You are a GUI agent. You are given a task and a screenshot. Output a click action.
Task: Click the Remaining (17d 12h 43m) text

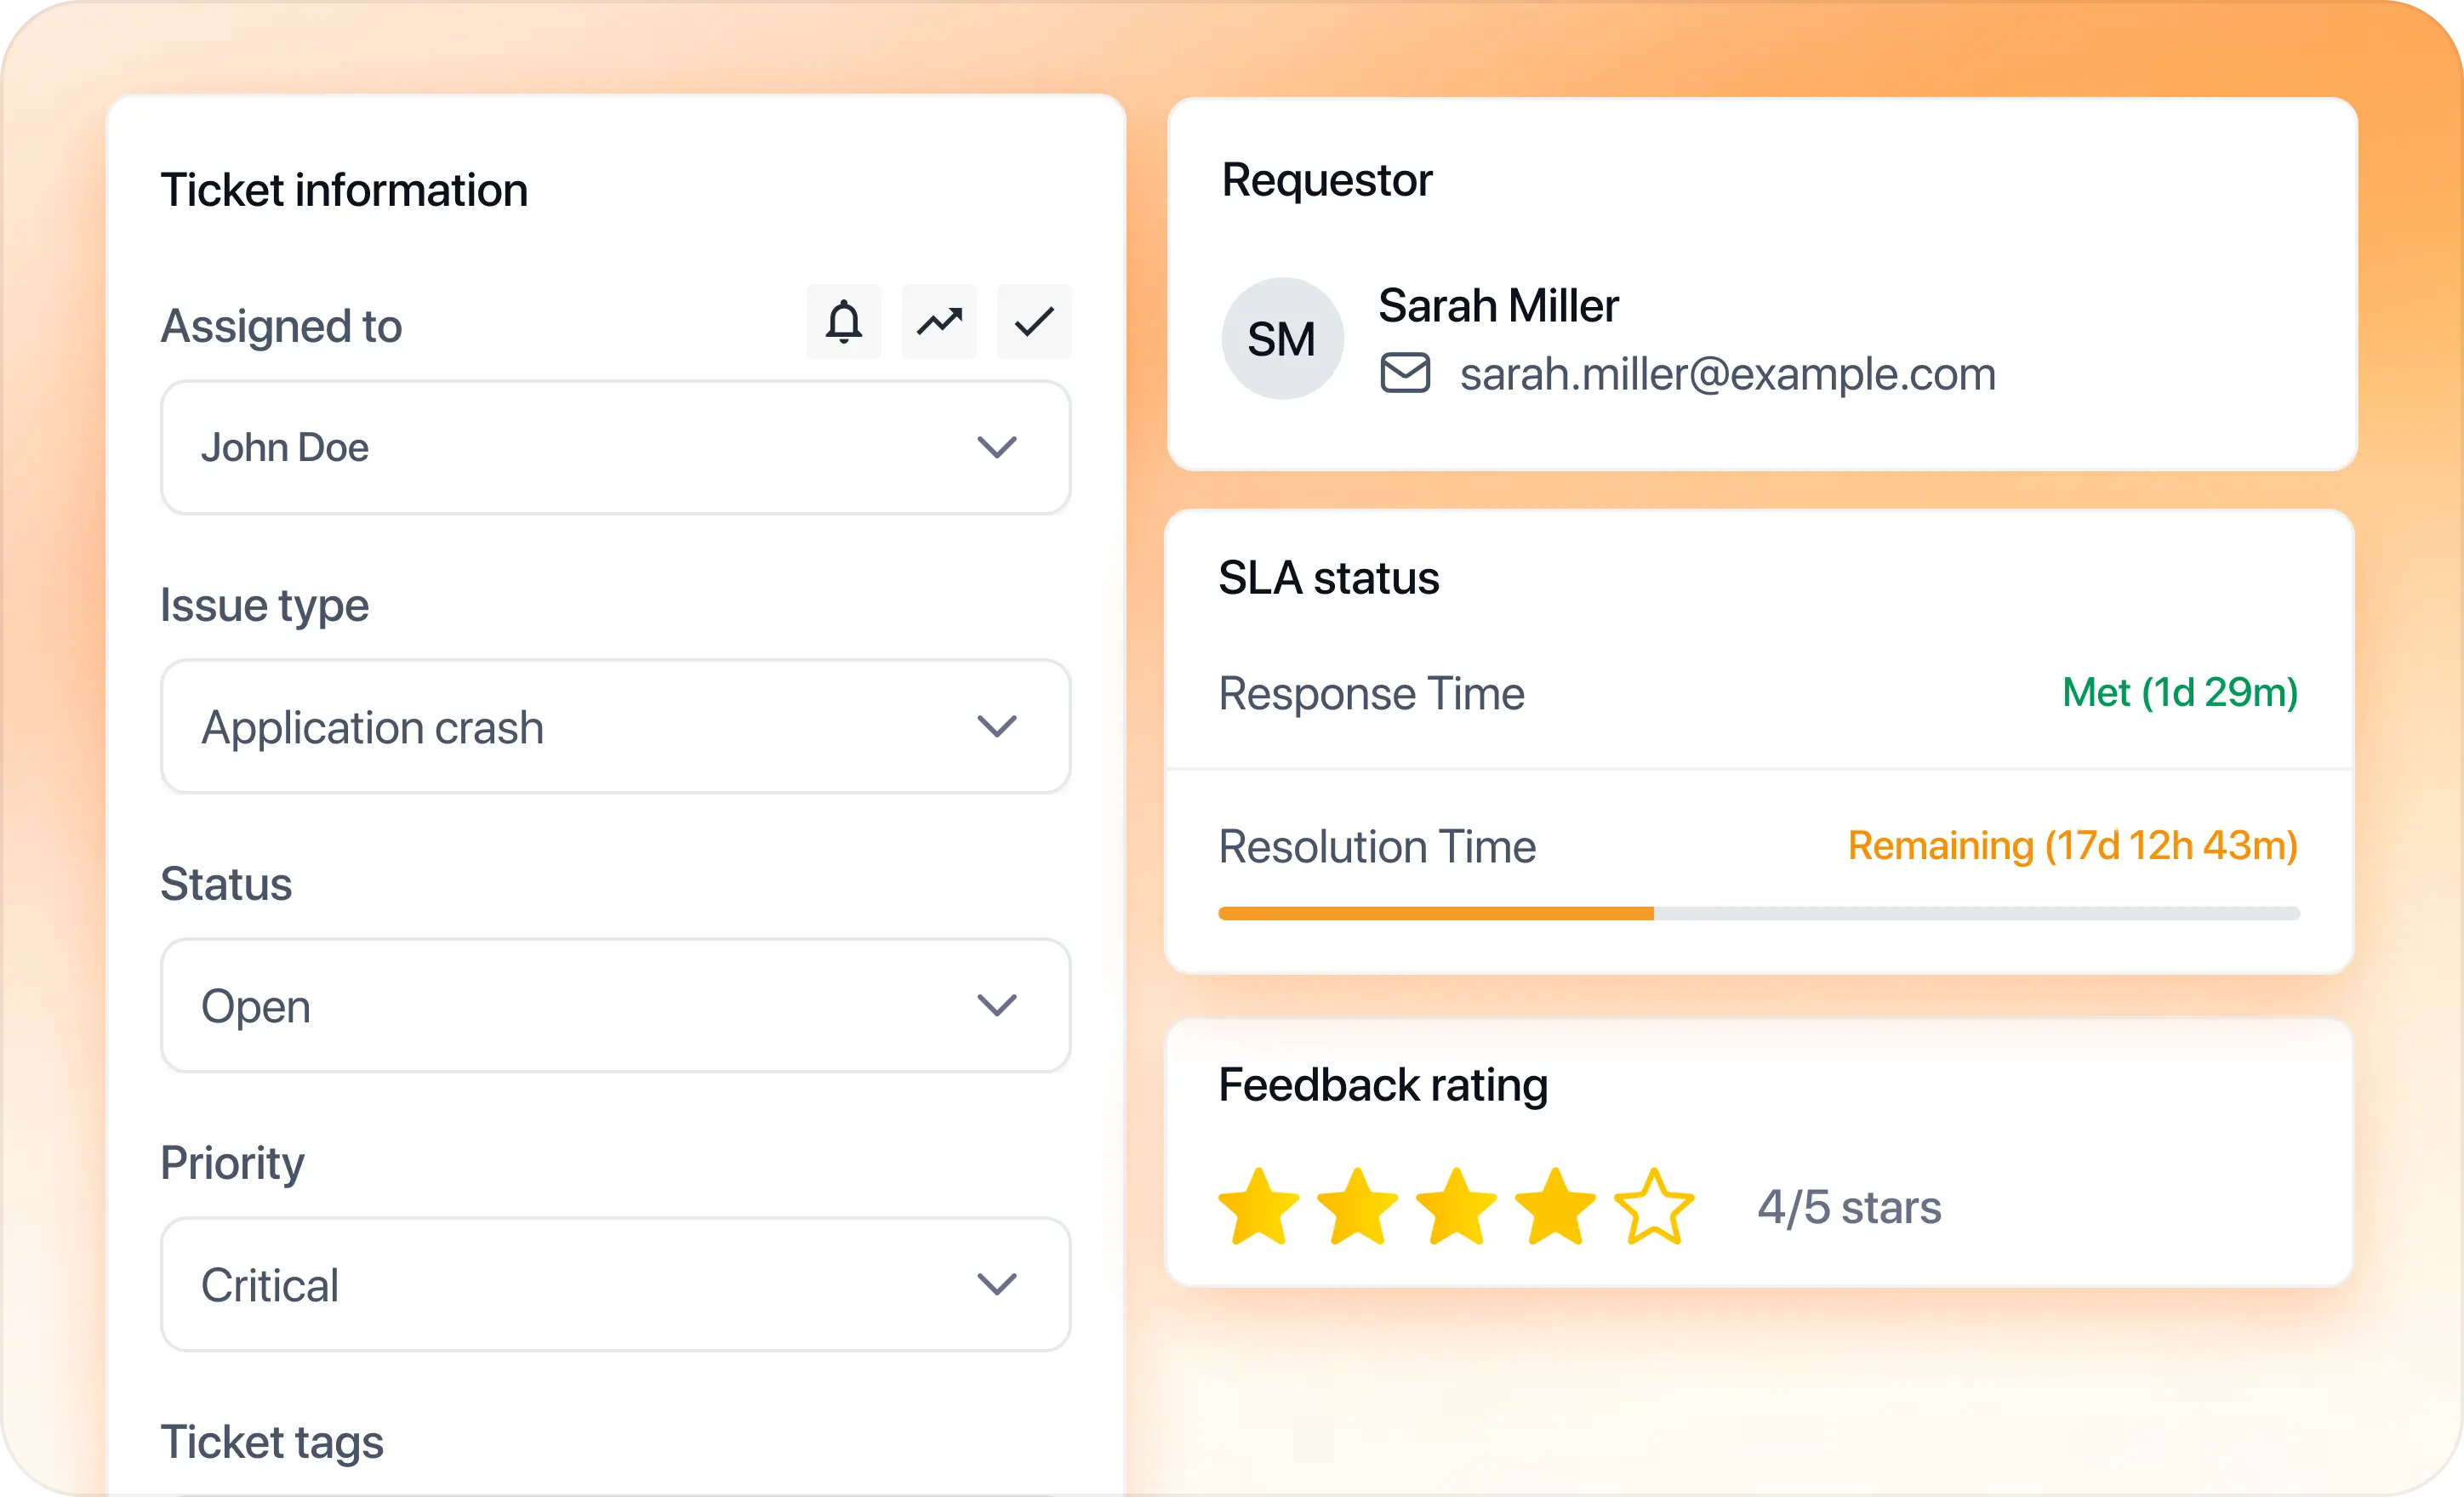[x=2073, y=846]
